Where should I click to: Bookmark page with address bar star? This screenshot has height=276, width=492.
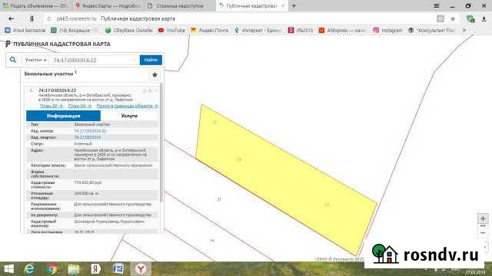coord(453,18)
